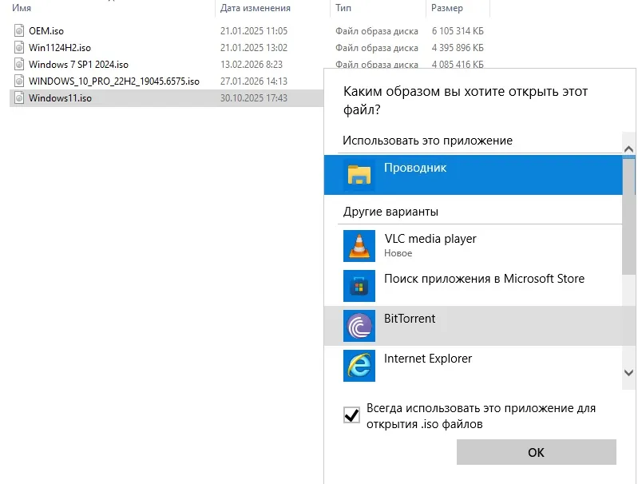Sort by Дата изменения column header
Viewport: 638px width, 484px height.
pos(255,8)
